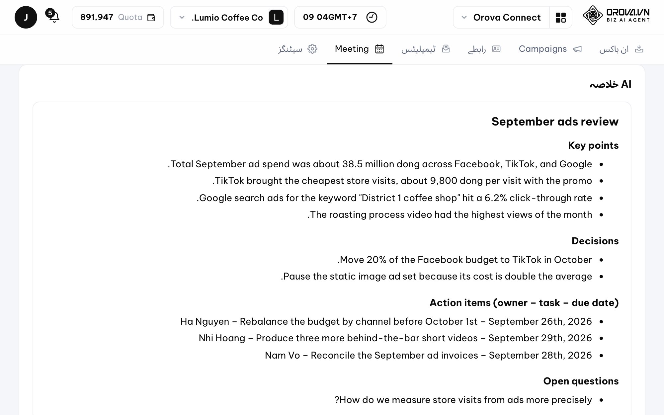Click the inbox tray icon

639,49
